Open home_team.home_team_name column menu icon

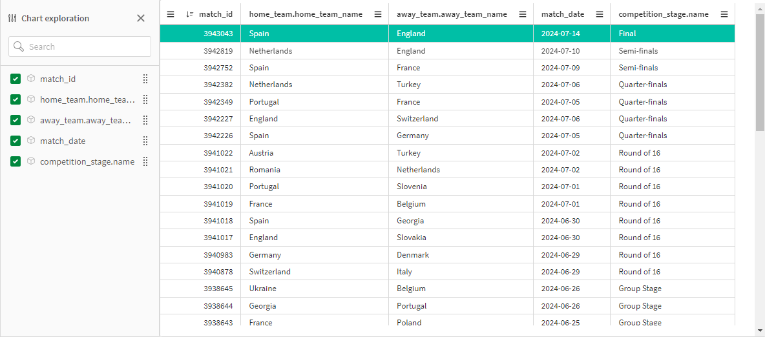pos(377,14)
